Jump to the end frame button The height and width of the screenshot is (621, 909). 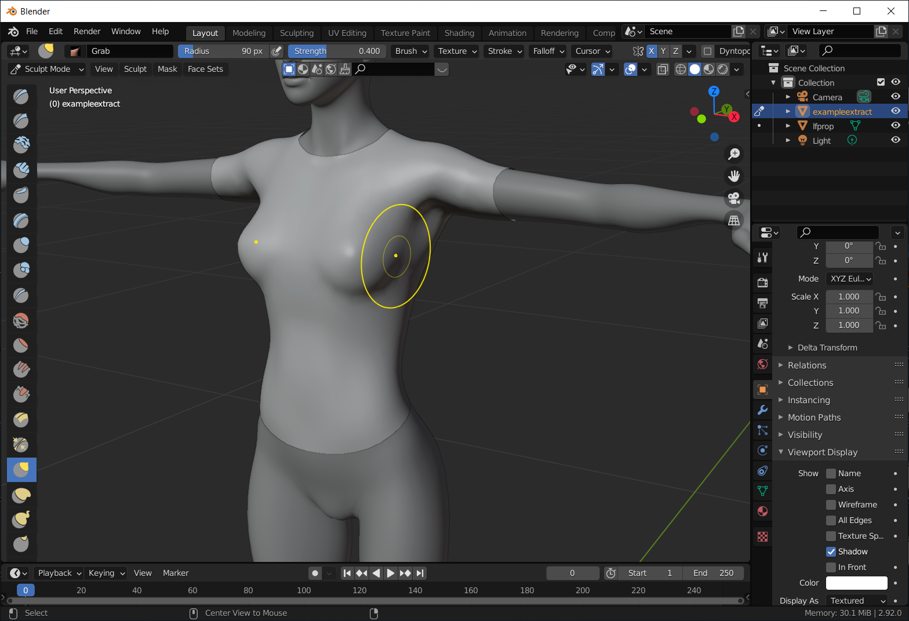tap(420, 573)
